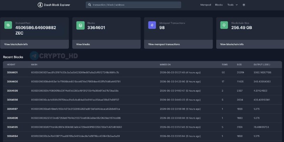Click the SIZE column header
Screen dimensions: 284x142
click(x=239, y=65)
